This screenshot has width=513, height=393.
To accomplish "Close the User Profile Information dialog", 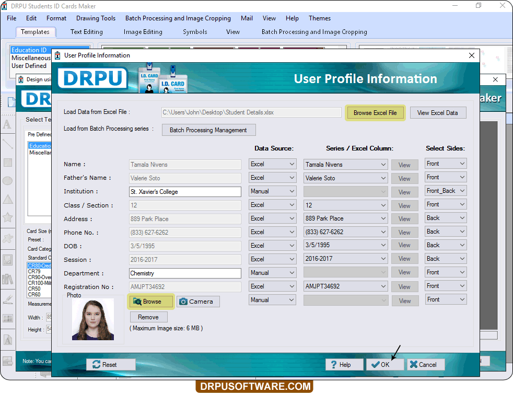I will point(471,55).
